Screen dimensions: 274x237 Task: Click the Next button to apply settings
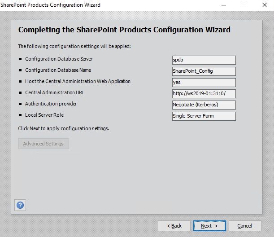click(x=209, y=226)
